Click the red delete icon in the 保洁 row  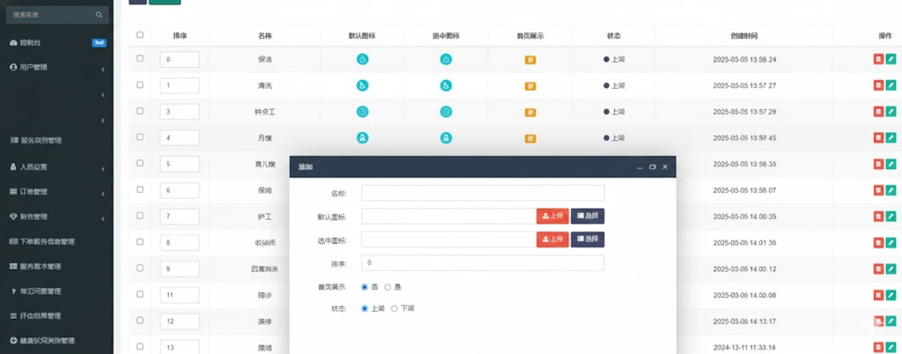(x=878, y=59)
